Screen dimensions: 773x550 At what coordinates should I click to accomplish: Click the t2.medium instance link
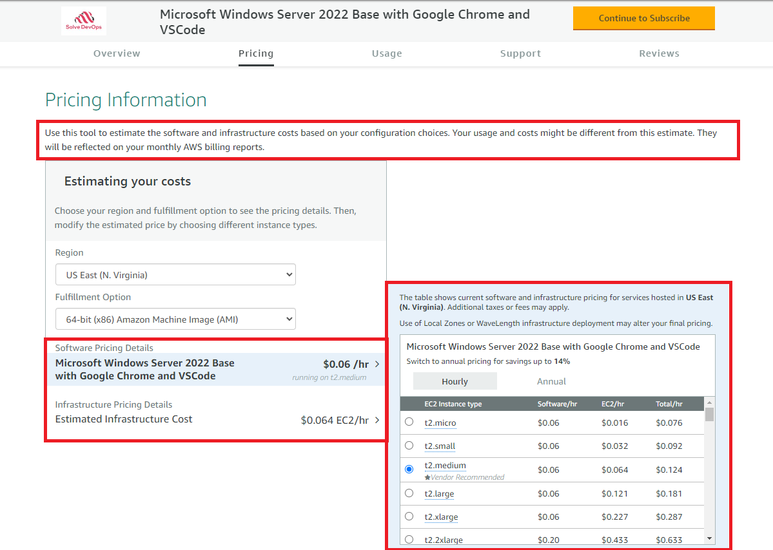click(x=445, y=465)
